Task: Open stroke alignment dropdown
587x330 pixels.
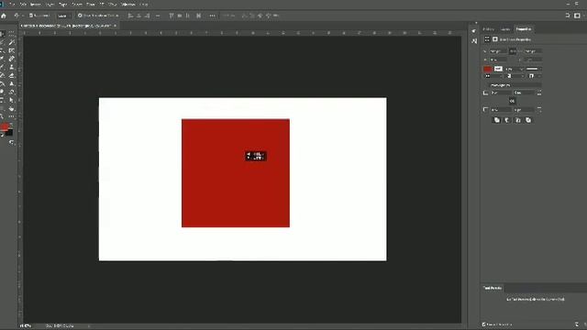Action: coord(493,76)
